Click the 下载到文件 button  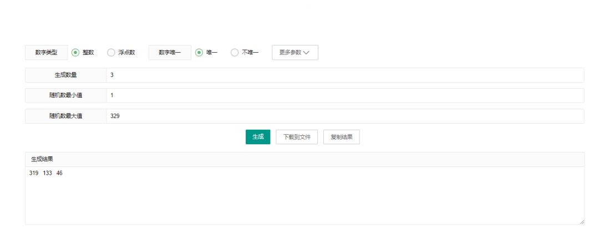[297, 137]
